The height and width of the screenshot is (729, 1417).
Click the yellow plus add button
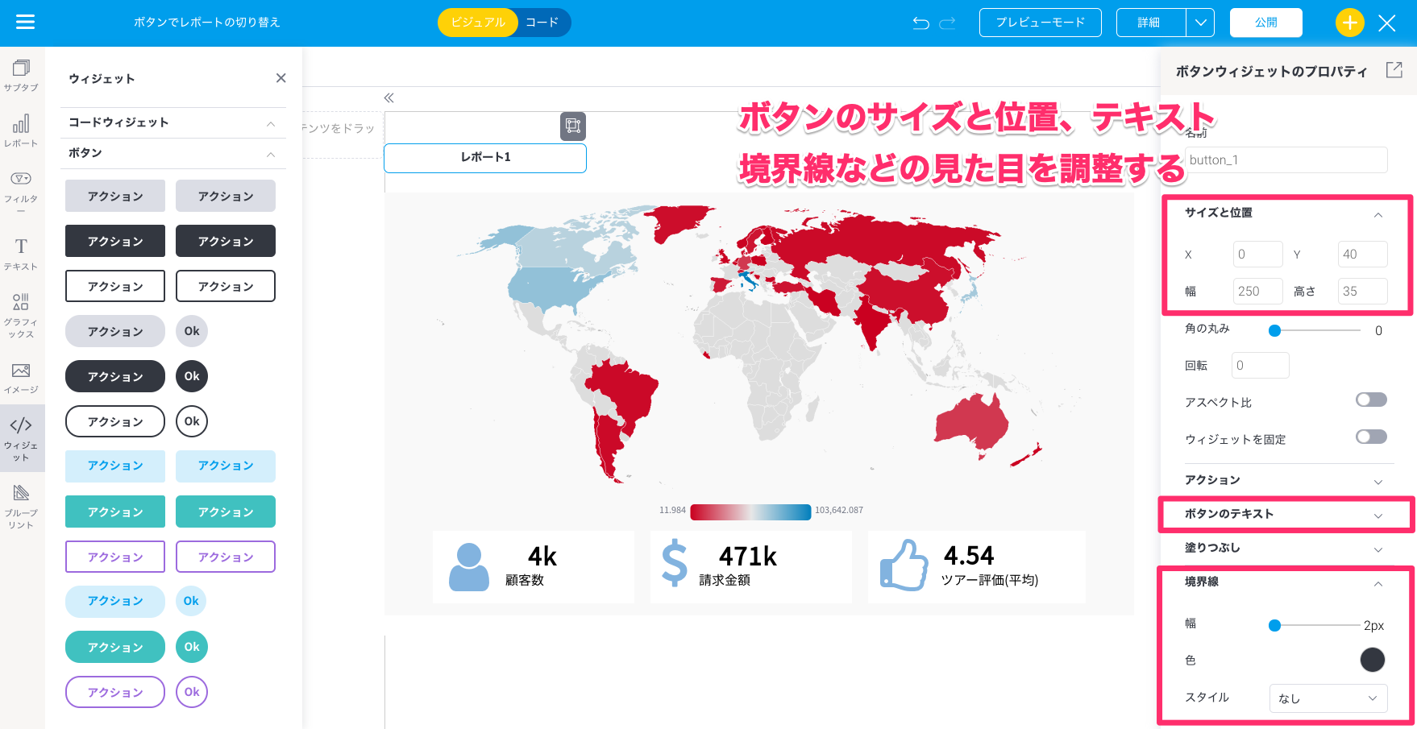[1349, 23]
